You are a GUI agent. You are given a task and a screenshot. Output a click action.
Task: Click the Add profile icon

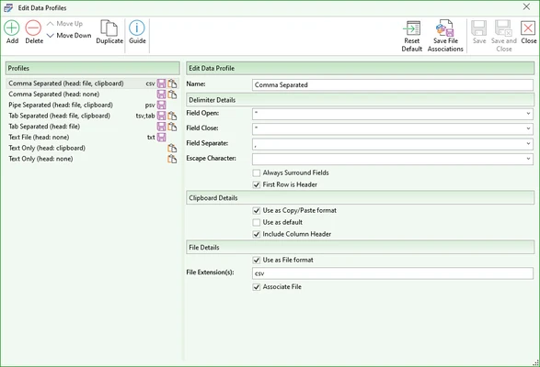pos(12,28)
